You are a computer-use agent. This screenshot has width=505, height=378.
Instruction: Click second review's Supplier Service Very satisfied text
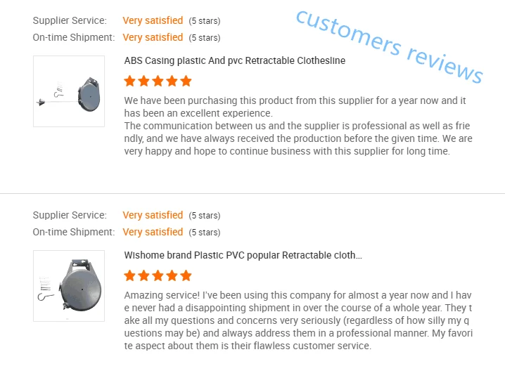153,215
